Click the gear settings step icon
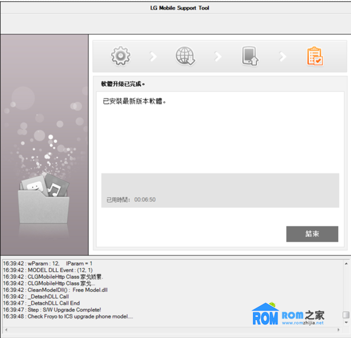 [121, 56]
